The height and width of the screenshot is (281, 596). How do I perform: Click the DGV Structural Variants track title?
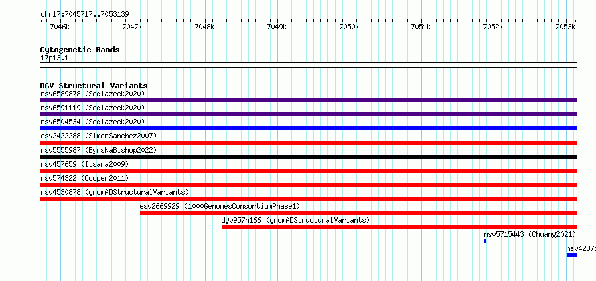(x=94, y=86)
